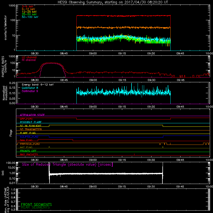The width and height of the screenshot is (213, 213).
Task: Click the SAS axis label
Action: (x=3, y=173)
